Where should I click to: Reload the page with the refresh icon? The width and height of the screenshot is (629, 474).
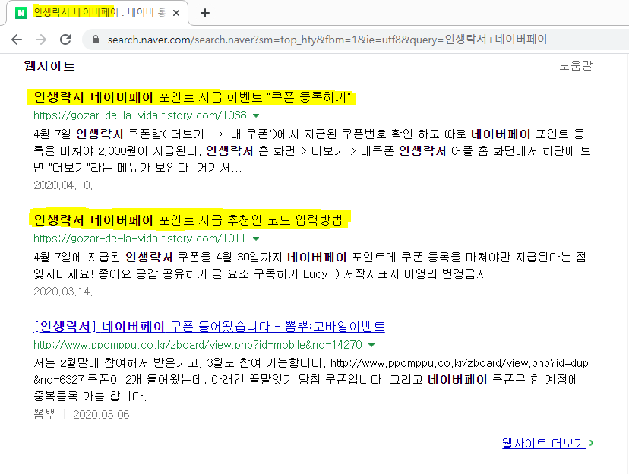[65, 39]
